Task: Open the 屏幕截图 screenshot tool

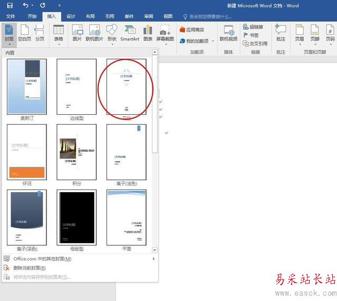Action: pos(165,35)
